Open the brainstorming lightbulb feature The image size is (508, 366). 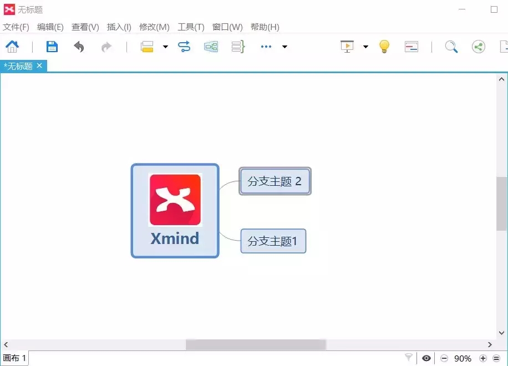coord(384,47)
